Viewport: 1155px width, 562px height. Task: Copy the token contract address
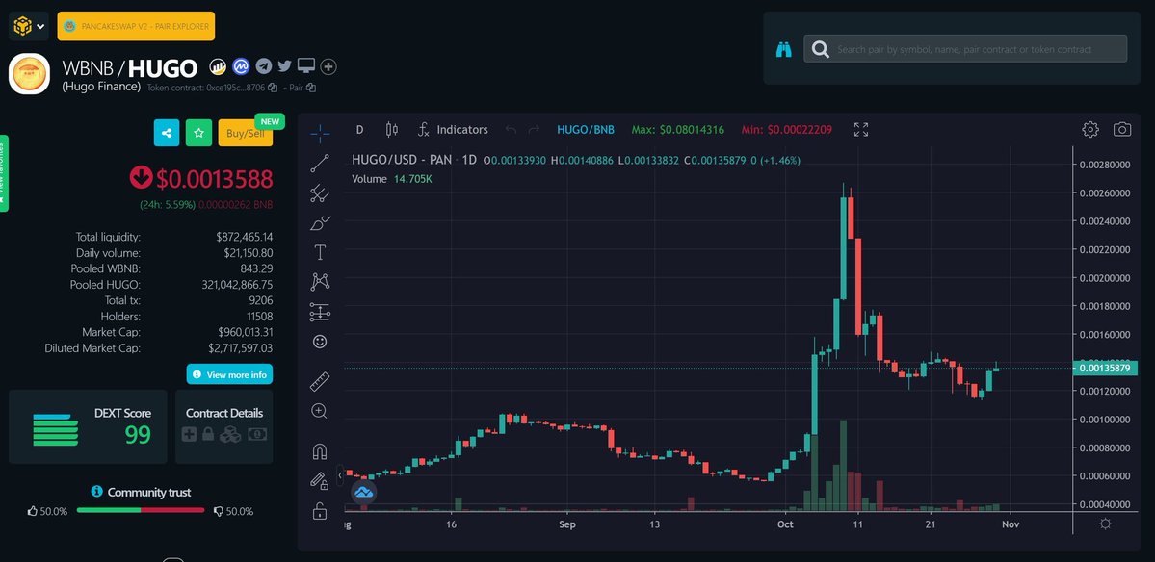pos(273,88)
